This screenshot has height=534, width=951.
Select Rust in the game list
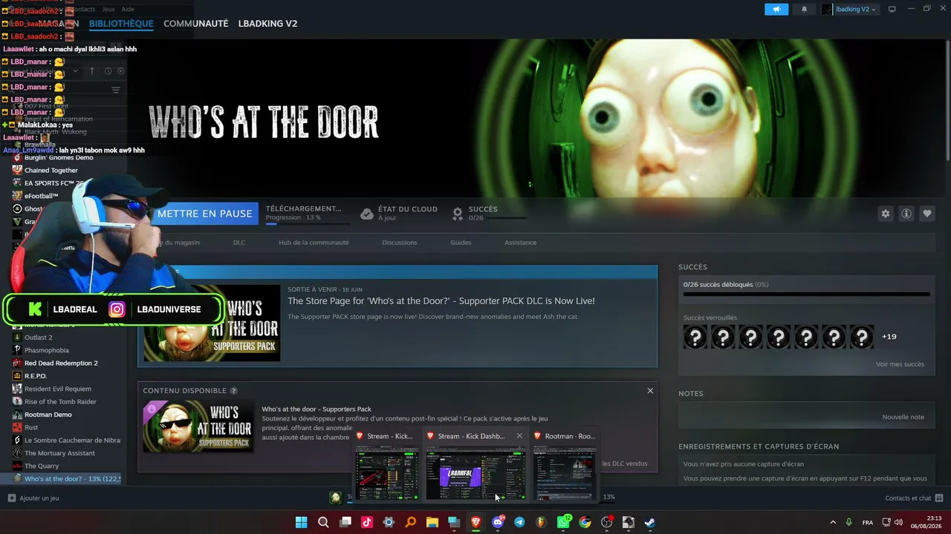pyautogui.click(x=31, y=427)
